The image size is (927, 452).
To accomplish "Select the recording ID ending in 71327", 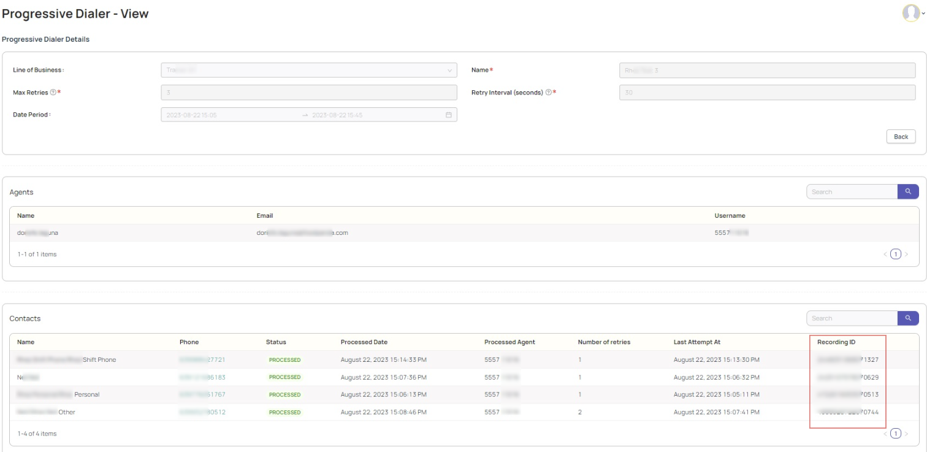I will click(848, 360).
